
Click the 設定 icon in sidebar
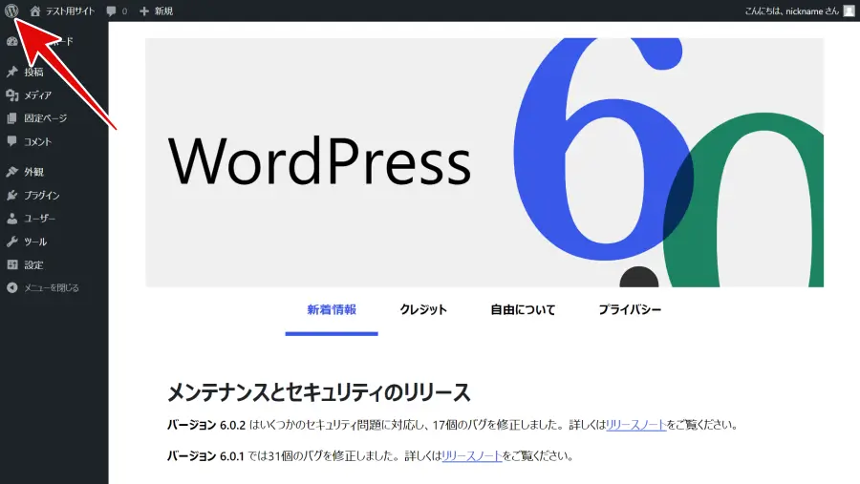(12, 264)
